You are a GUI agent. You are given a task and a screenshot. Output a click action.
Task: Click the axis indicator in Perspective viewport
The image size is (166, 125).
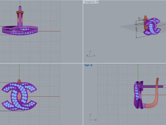91,54
